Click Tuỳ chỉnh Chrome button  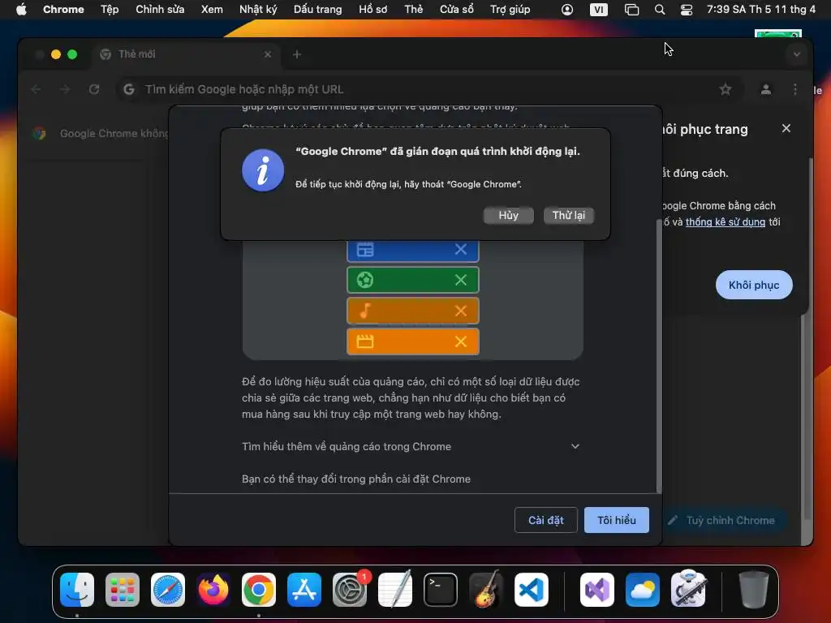click(723, 520)
